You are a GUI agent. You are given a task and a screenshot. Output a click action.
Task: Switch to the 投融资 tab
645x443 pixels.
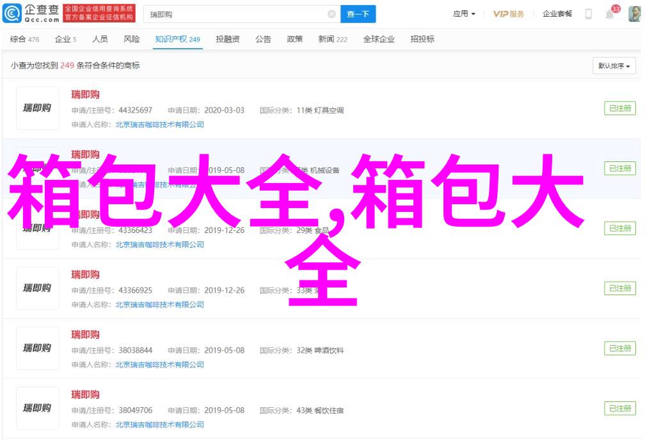pyautogui.click(x=228, y=39)
